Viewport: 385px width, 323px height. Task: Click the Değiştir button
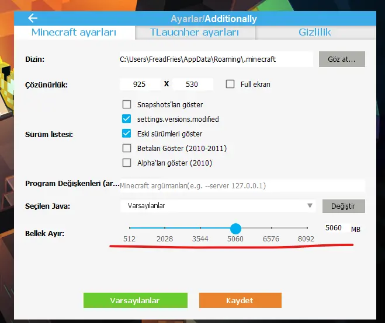point(344,206)
